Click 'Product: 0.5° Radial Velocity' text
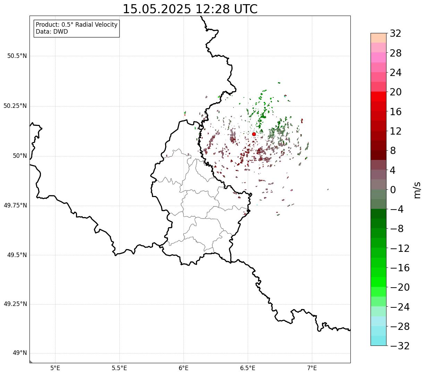425x375 pixels. point(77,25)
